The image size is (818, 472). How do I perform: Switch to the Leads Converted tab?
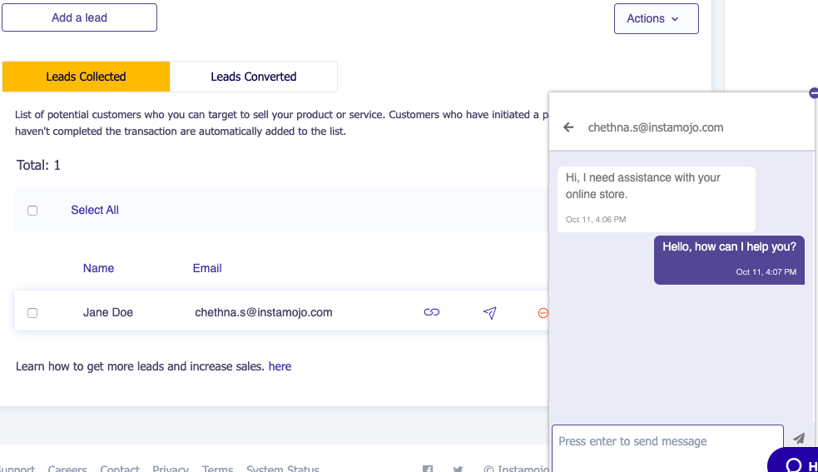coord(254,77)
